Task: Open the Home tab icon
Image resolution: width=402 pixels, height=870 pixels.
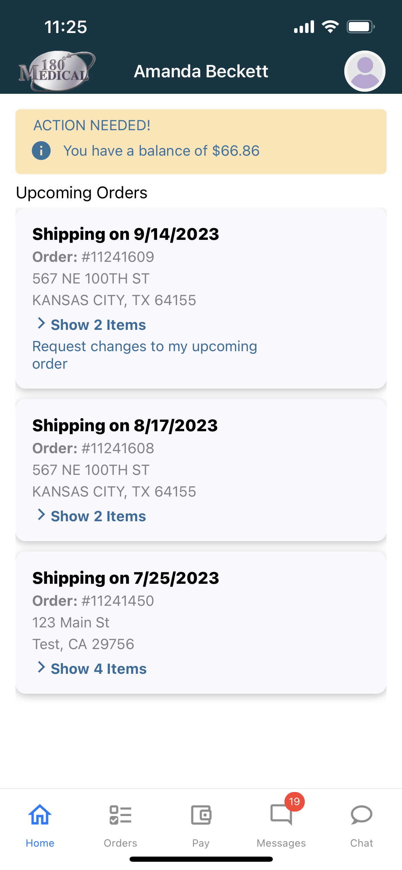Action: pos(40,814)
